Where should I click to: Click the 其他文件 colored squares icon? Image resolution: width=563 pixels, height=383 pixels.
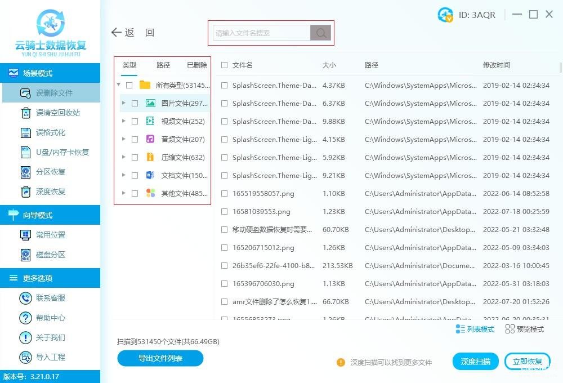pos(150,193)
